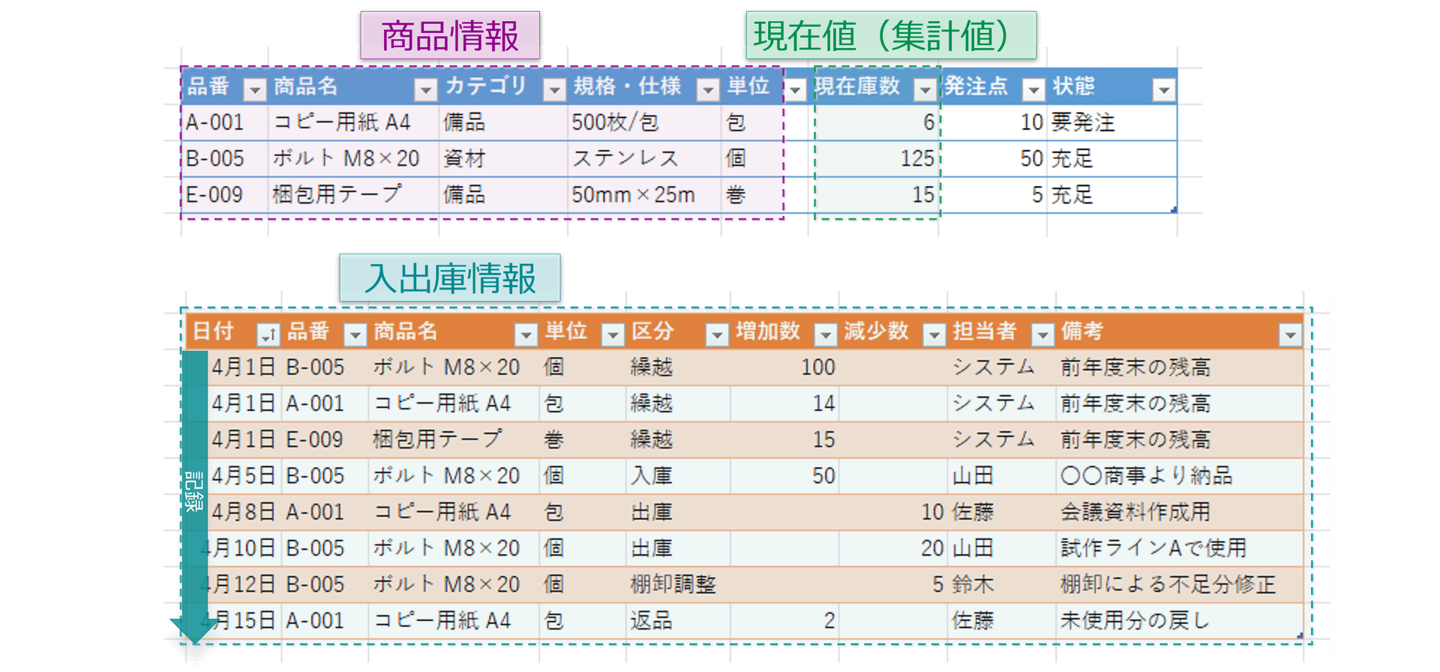Open the 増加数 filter dropdown
This screenshot has height=672, width=1440.
[x=826, y=334]
